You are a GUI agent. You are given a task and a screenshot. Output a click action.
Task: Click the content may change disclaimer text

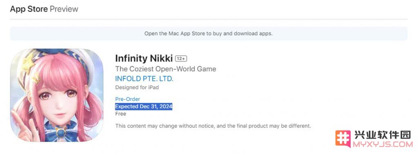(213, 125)
